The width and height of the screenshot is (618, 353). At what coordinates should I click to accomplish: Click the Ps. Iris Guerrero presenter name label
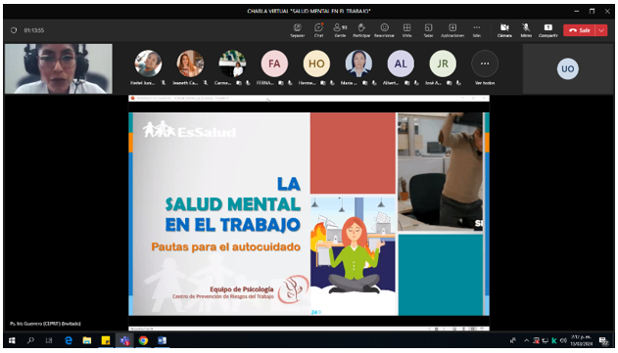pos(45,324)
